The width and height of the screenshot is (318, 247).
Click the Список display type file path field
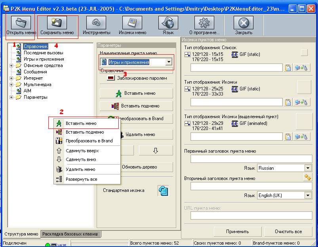pos(236,67)
